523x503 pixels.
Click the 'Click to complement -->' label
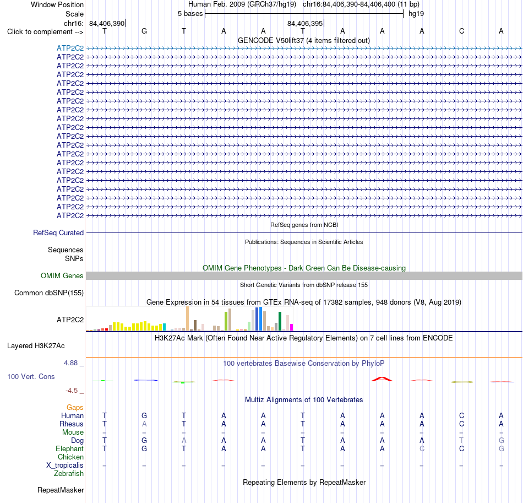point(45,32)
